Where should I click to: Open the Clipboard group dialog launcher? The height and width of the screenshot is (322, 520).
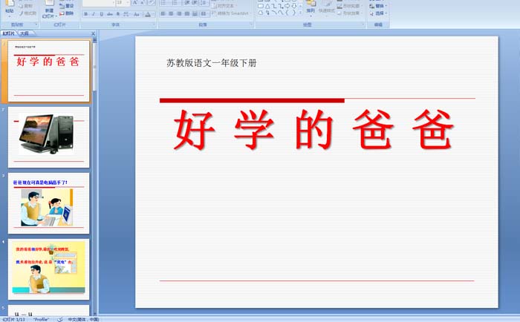(x=36, y=24)
